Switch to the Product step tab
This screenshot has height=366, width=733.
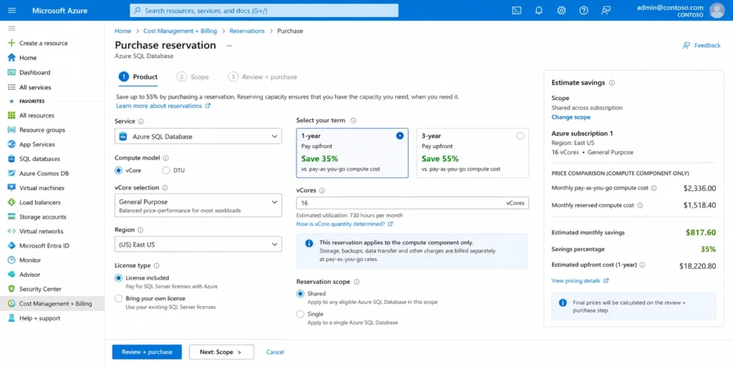[138, 77]
